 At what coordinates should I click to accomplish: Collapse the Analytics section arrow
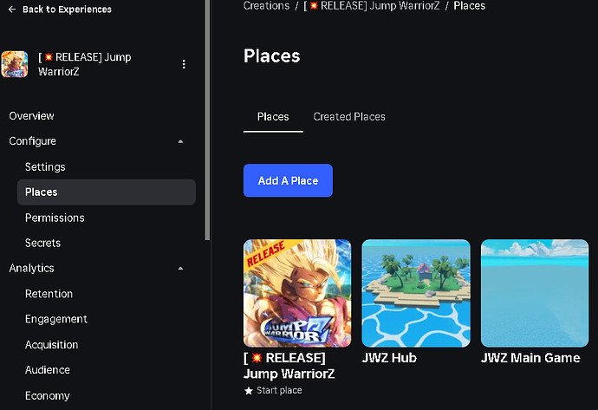tap(181, 269)
